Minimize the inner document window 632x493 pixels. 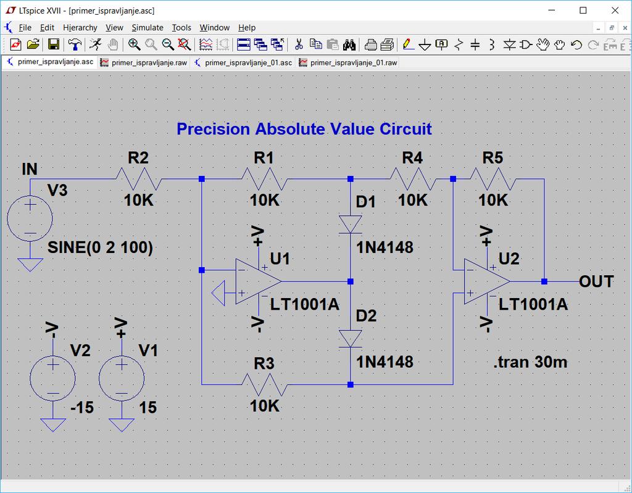pyautogui.click(x=598, y=28)
